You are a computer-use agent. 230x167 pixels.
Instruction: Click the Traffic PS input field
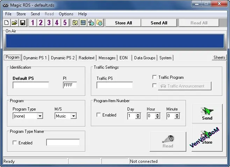[x=115, y=85]
